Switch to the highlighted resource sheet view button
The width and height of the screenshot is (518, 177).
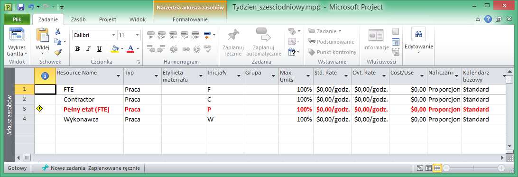click(437, 168)
